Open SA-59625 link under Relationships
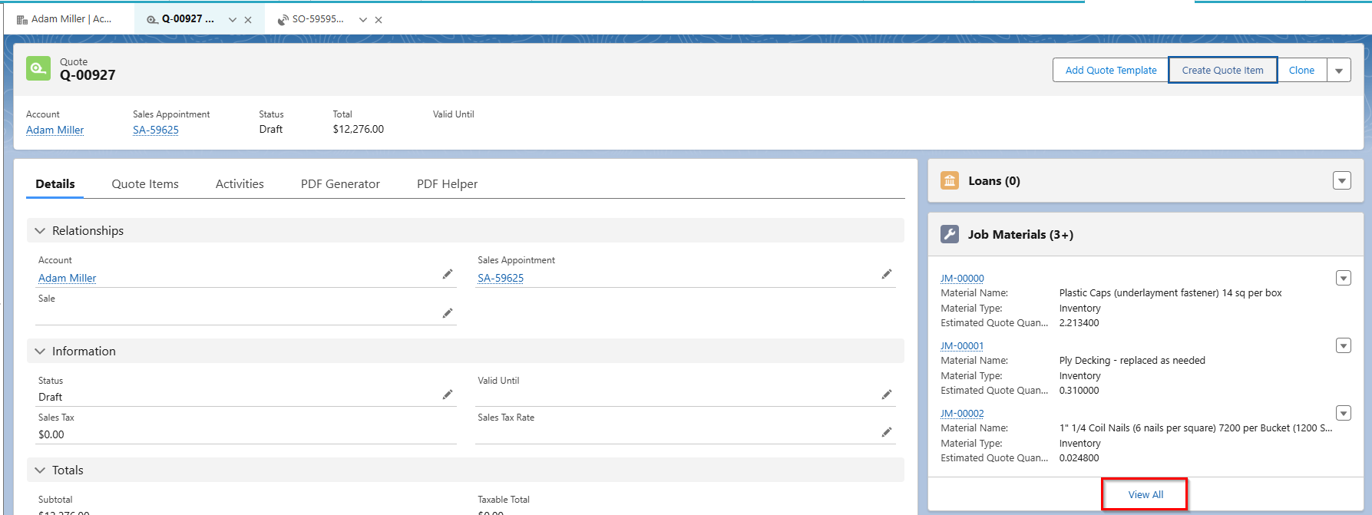The height and width of the screenshot is (515, 1372). (x=501, y=278)
